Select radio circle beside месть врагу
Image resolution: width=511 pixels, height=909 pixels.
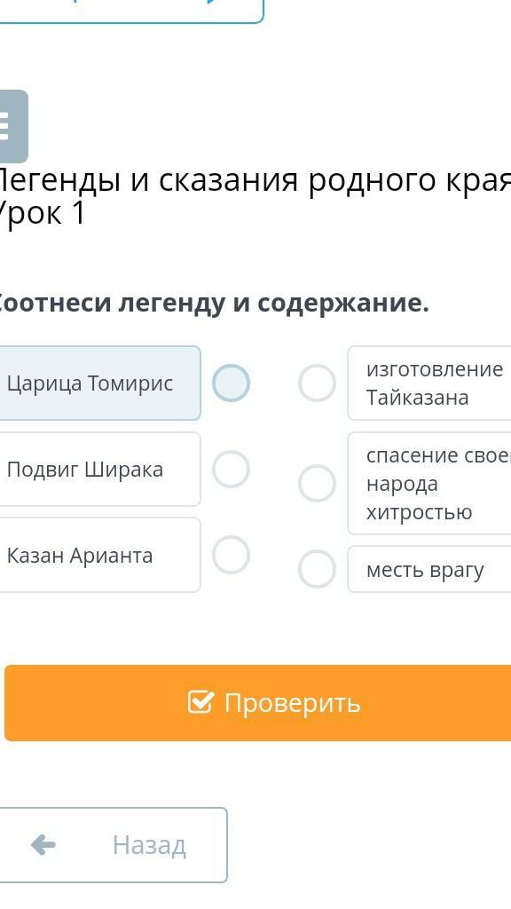317,569
